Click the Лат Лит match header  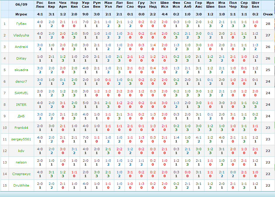pos(119,5)
